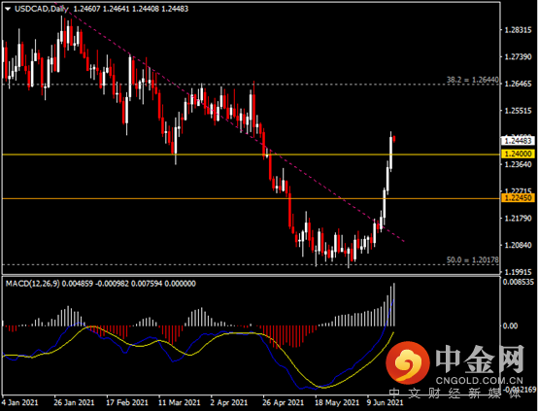Select the 50.0 = 1.20178 Fibonacci label

(x=473, y=260)
